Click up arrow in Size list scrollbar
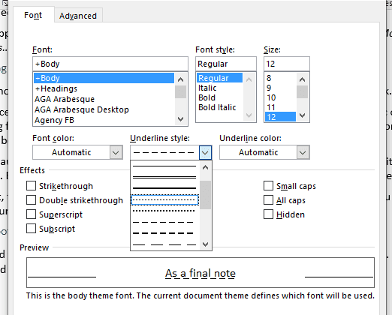The image size is (392, 315). 302,79
